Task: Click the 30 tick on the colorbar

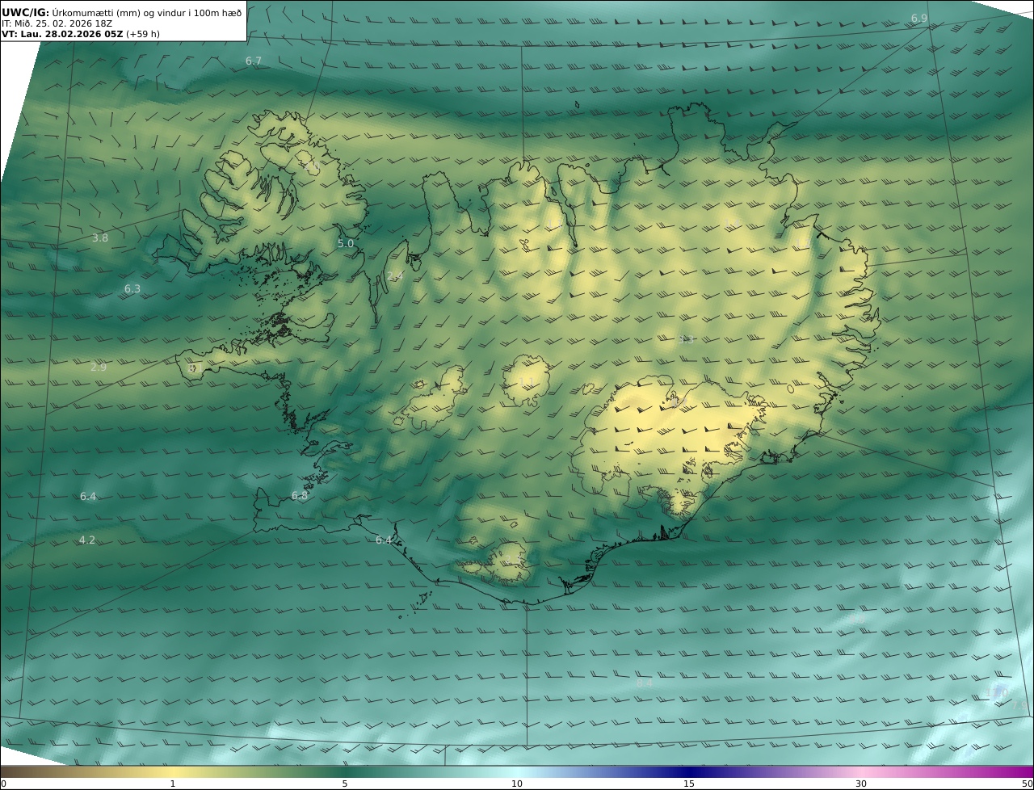Action: 861,784
